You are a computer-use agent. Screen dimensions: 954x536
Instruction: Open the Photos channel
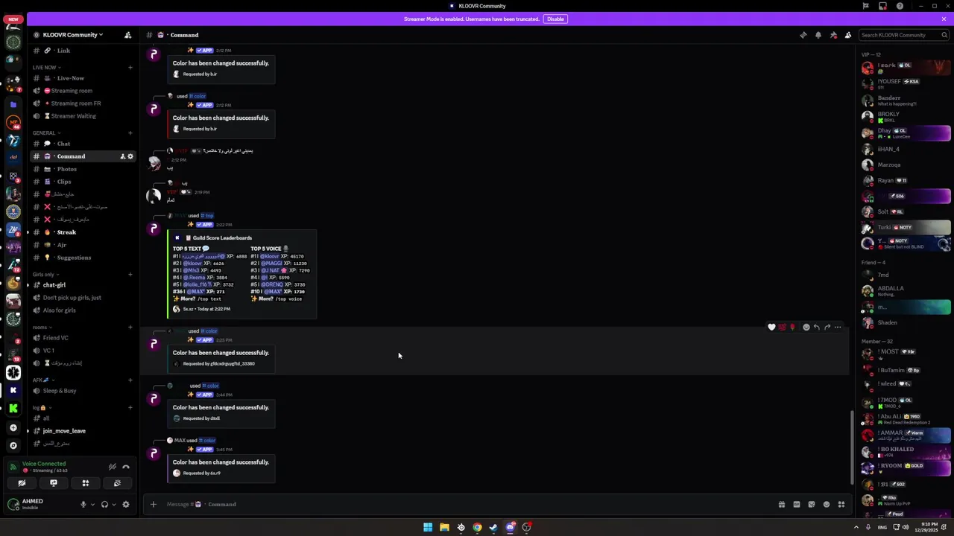[82, 169]
